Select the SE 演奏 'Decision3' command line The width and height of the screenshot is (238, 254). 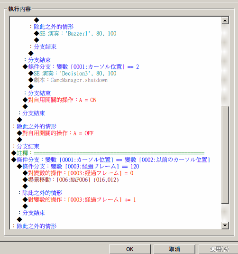click(73, 74)
